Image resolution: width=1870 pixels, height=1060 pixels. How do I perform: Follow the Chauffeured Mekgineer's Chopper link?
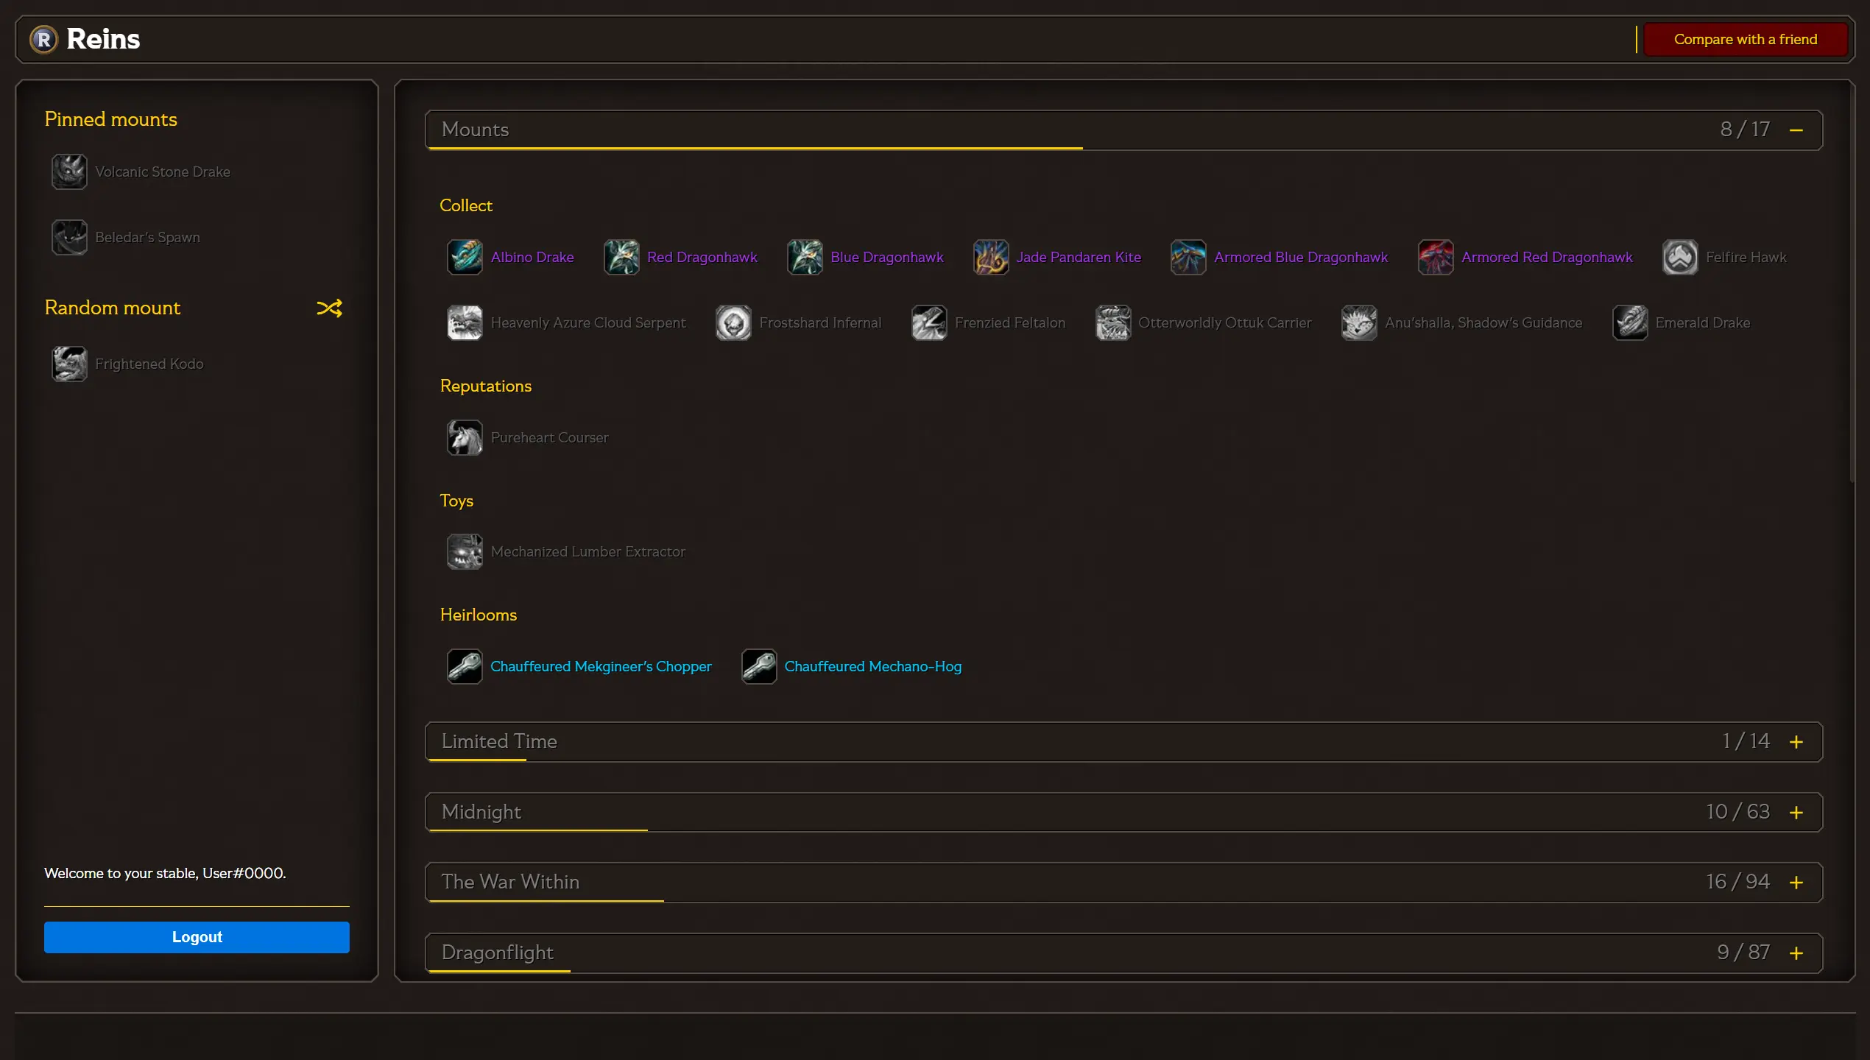click(601, 666)
